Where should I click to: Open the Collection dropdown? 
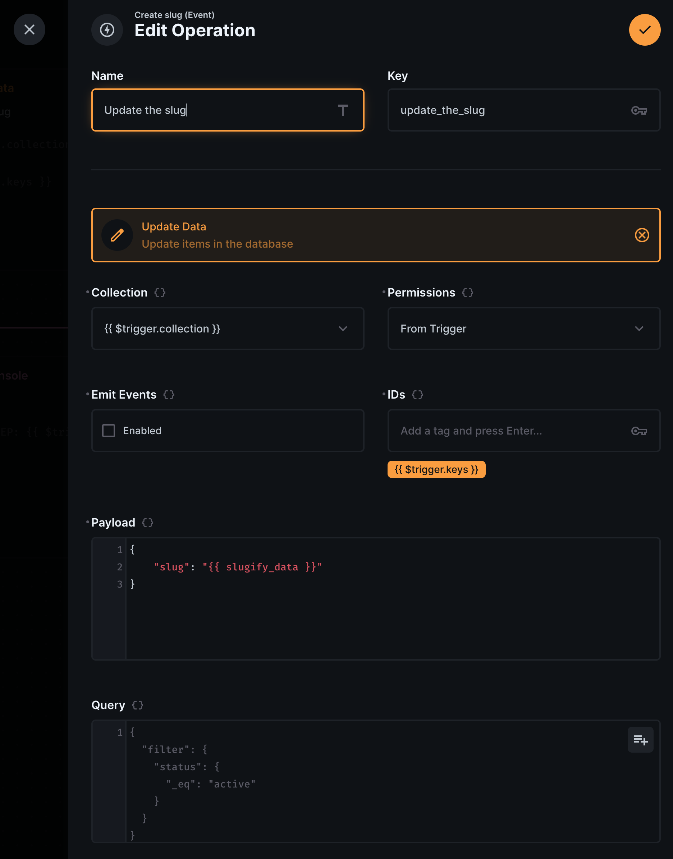point(228,329)
